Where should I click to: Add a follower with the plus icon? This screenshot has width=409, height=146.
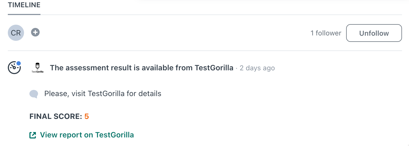(35, 32)
